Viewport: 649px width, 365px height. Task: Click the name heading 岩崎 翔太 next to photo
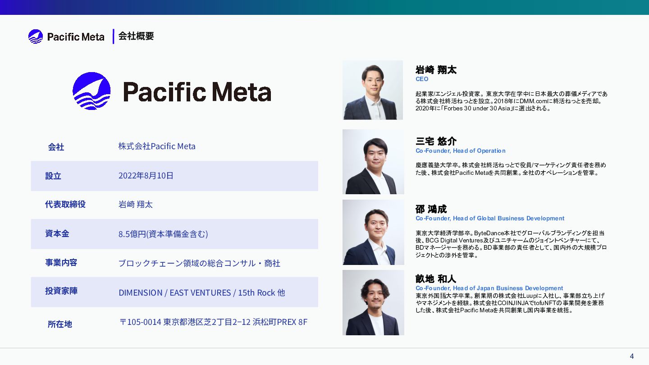436,70
